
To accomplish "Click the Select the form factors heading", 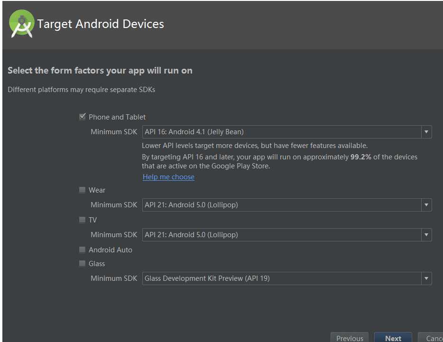I will [x=100, y=71].
